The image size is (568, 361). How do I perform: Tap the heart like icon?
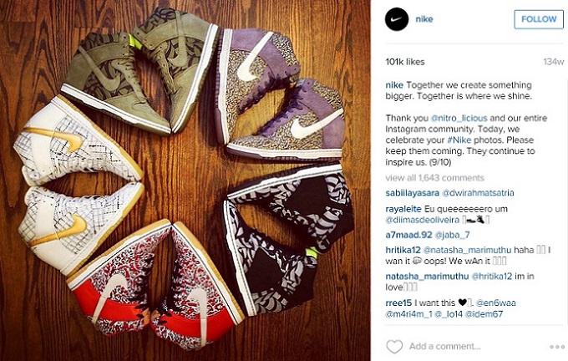pyautogui.click(x=394, y=346)
